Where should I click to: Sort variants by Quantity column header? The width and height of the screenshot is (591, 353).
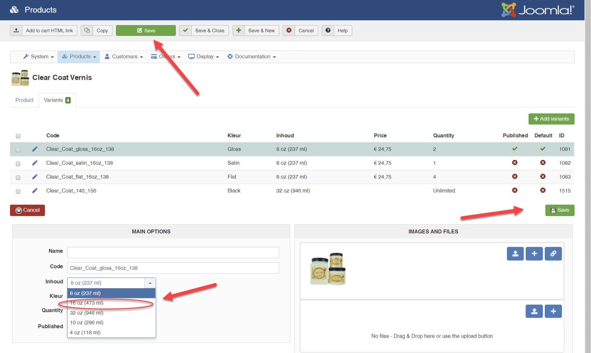click(x=444, y=135)
